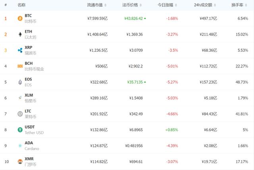Click the # rank column header
This screenshot has height=170, width=254.
(6, 5)
